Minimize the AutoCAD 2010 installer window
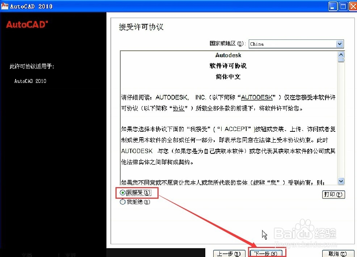 (x=333, y=7)
